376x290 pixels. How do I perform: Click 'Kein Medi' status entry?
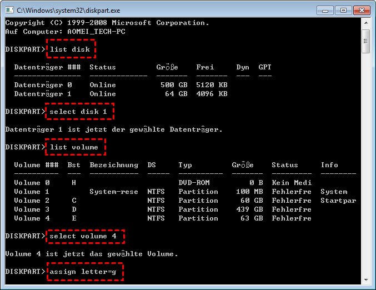click(292, 183)
